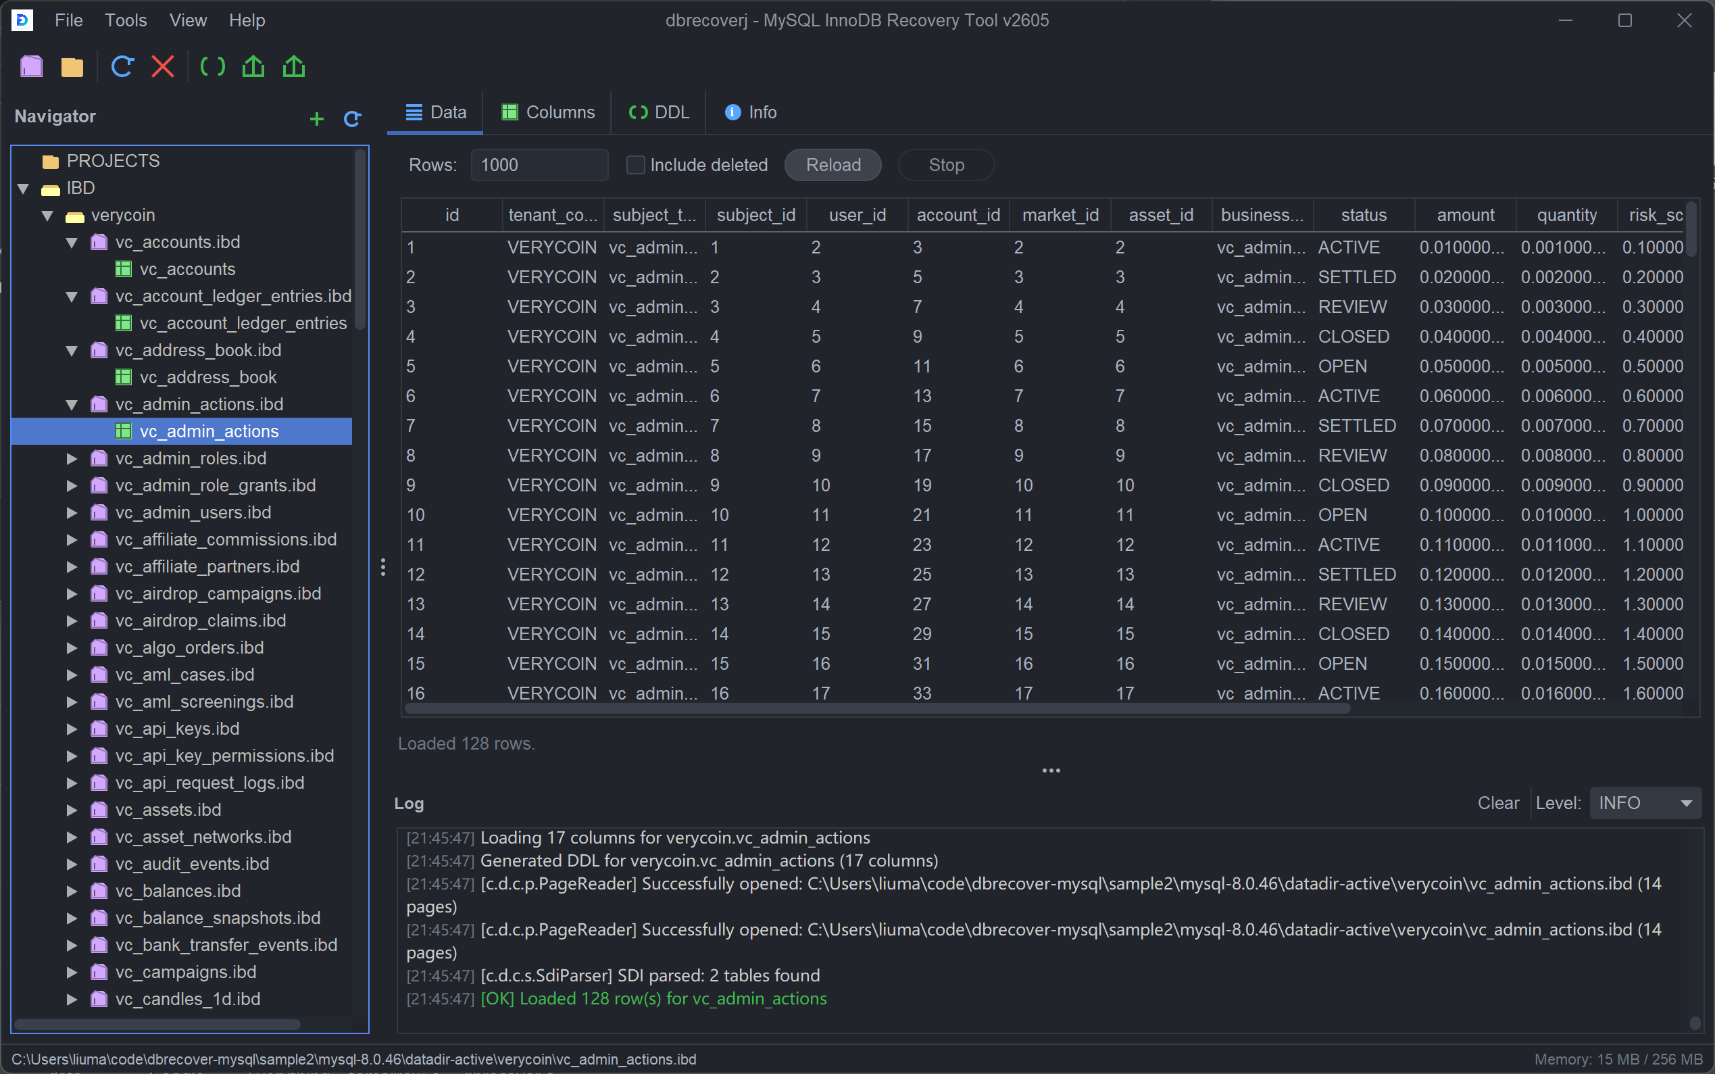Viewport: 1715px width, 1074px height.
Task: Click the Rows count input field
Action: [540, 165]
